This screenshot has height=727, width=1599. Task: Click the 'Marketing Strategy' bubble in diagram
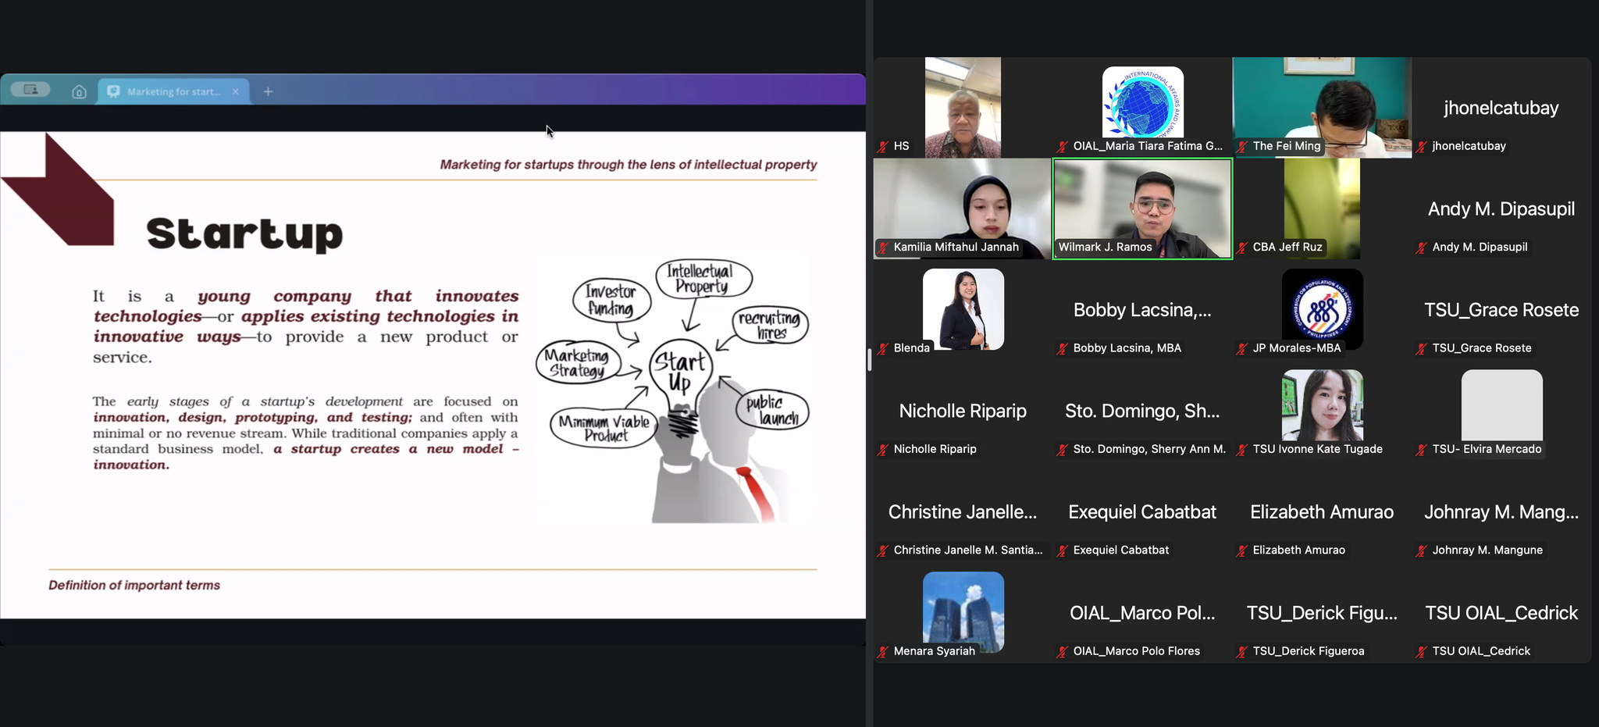[577, 363]
